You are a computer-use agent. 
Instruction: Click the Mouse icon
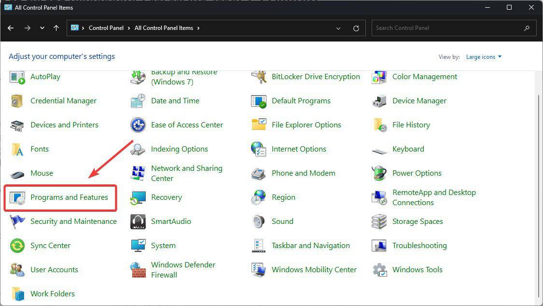point(17,174)
